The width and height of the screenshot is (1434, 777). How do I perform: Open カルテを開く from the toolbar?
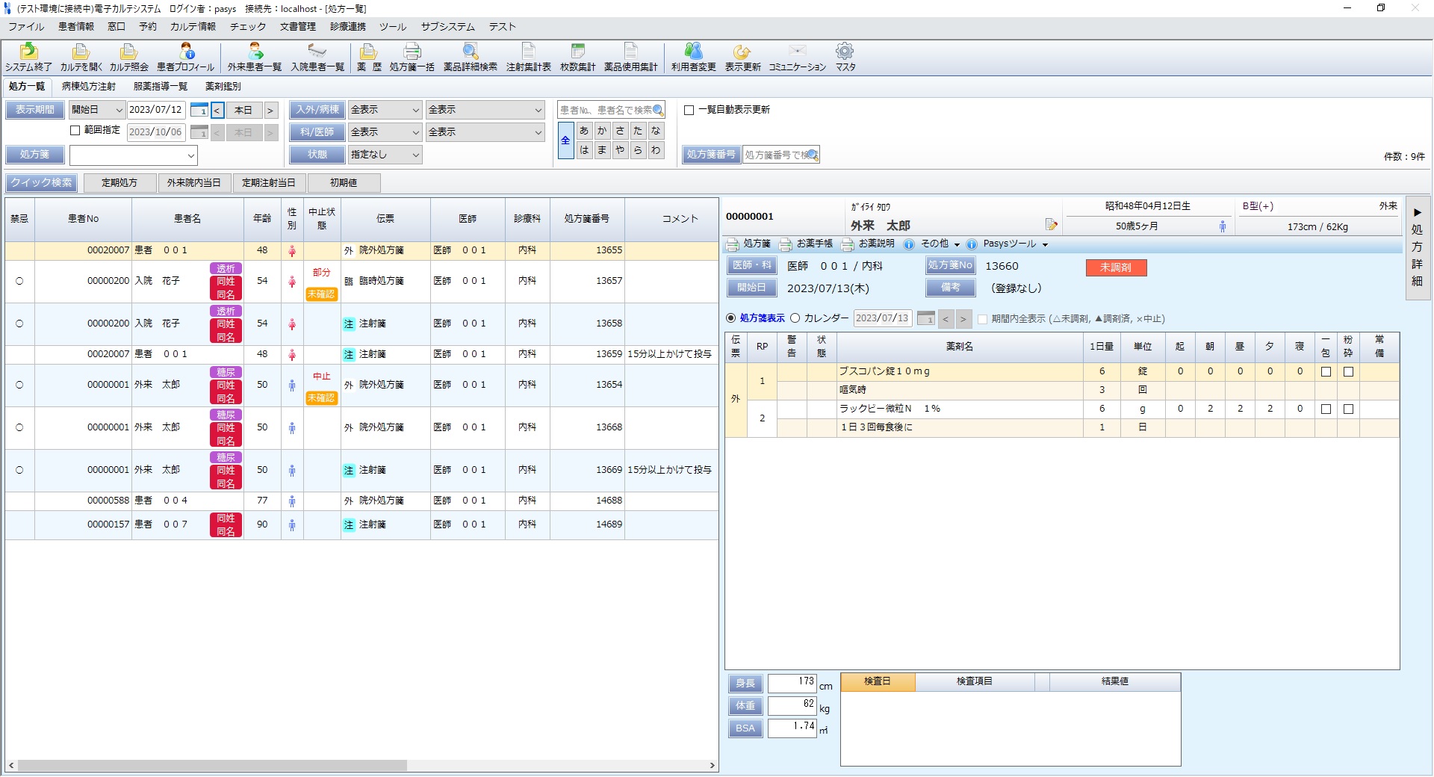click(x=81, y=52)
